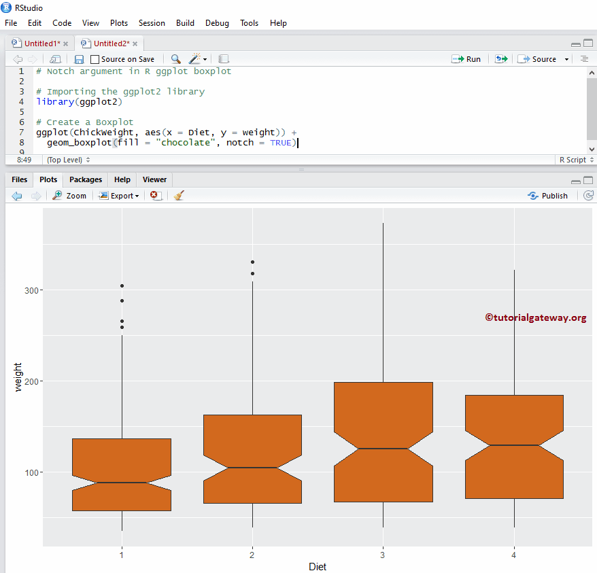Go to previous plot arrow

click(x=17, y=196)
